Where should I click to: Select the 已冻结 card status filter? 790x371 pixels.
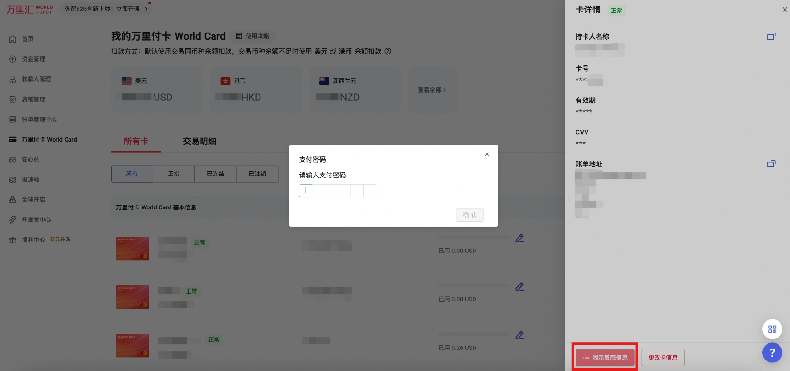(215, 174)
